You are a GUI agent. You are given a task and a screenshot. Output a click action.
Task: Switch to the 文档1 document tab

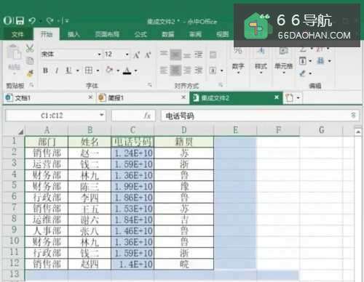click(49, 97)
